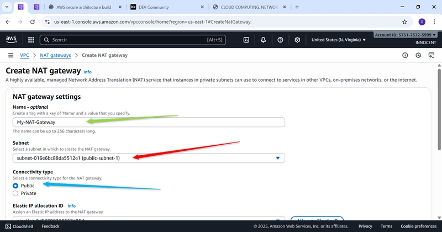Open the tutorials panel icon at far right
442x232 pixels.
pyautogui.click(x=432, y=55)
